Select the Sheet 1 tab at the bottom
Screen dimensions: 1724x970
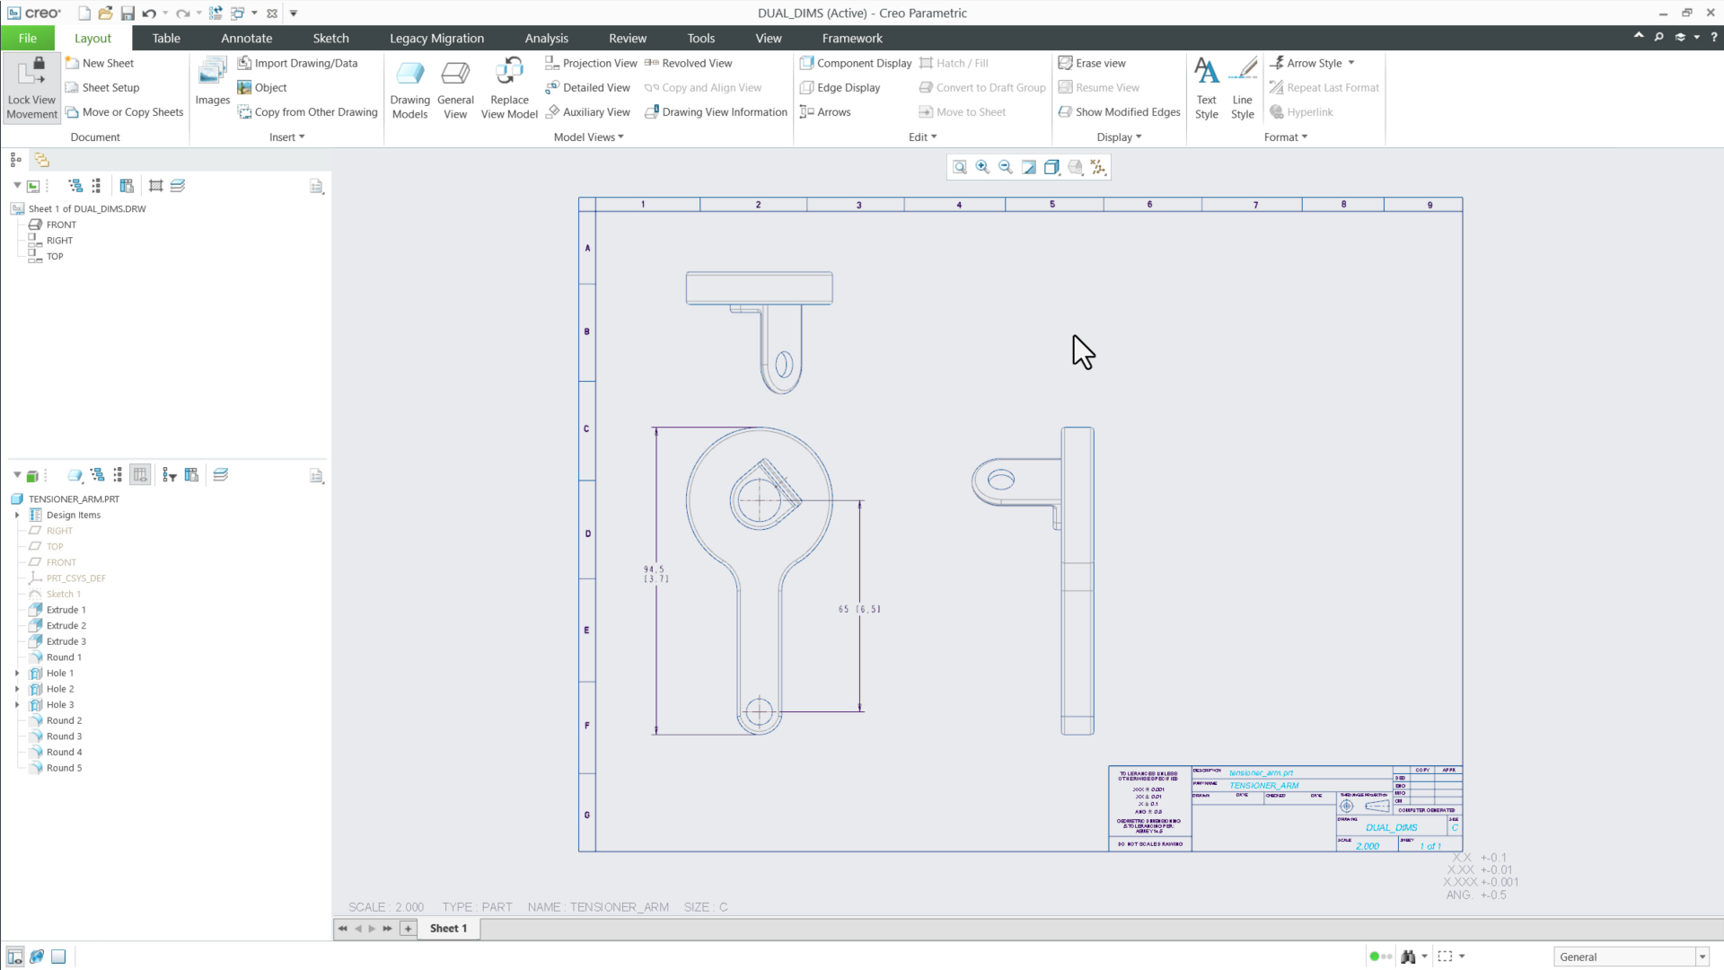448,928
